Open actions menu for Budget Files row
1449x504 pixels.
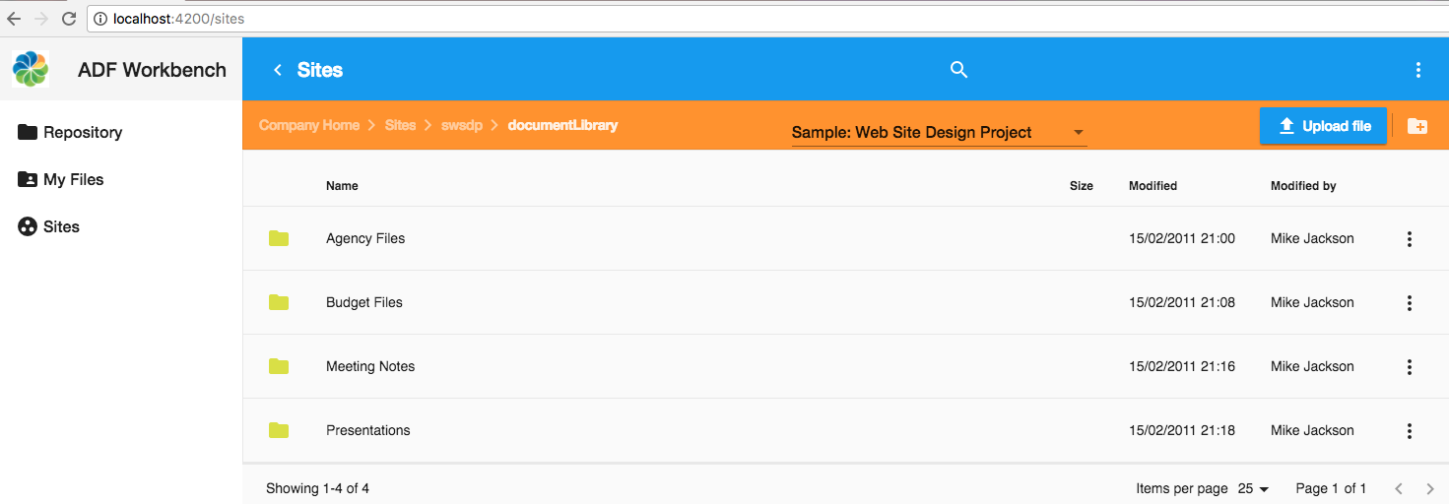coord(1409,303)
